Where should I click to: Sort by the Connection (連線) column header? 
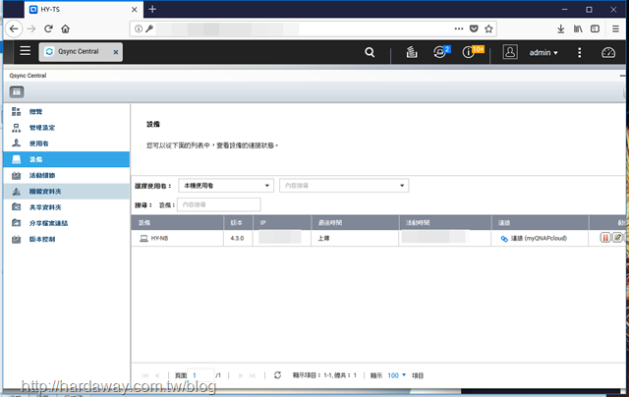540,222
